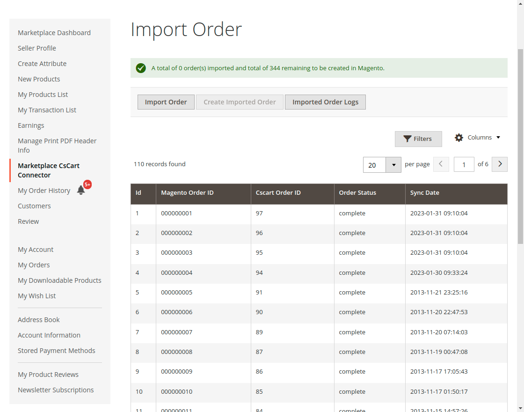The image size is (524, 412).
Task: Click the current page number field
Action: pyautogui.click(x=464, y=164)
